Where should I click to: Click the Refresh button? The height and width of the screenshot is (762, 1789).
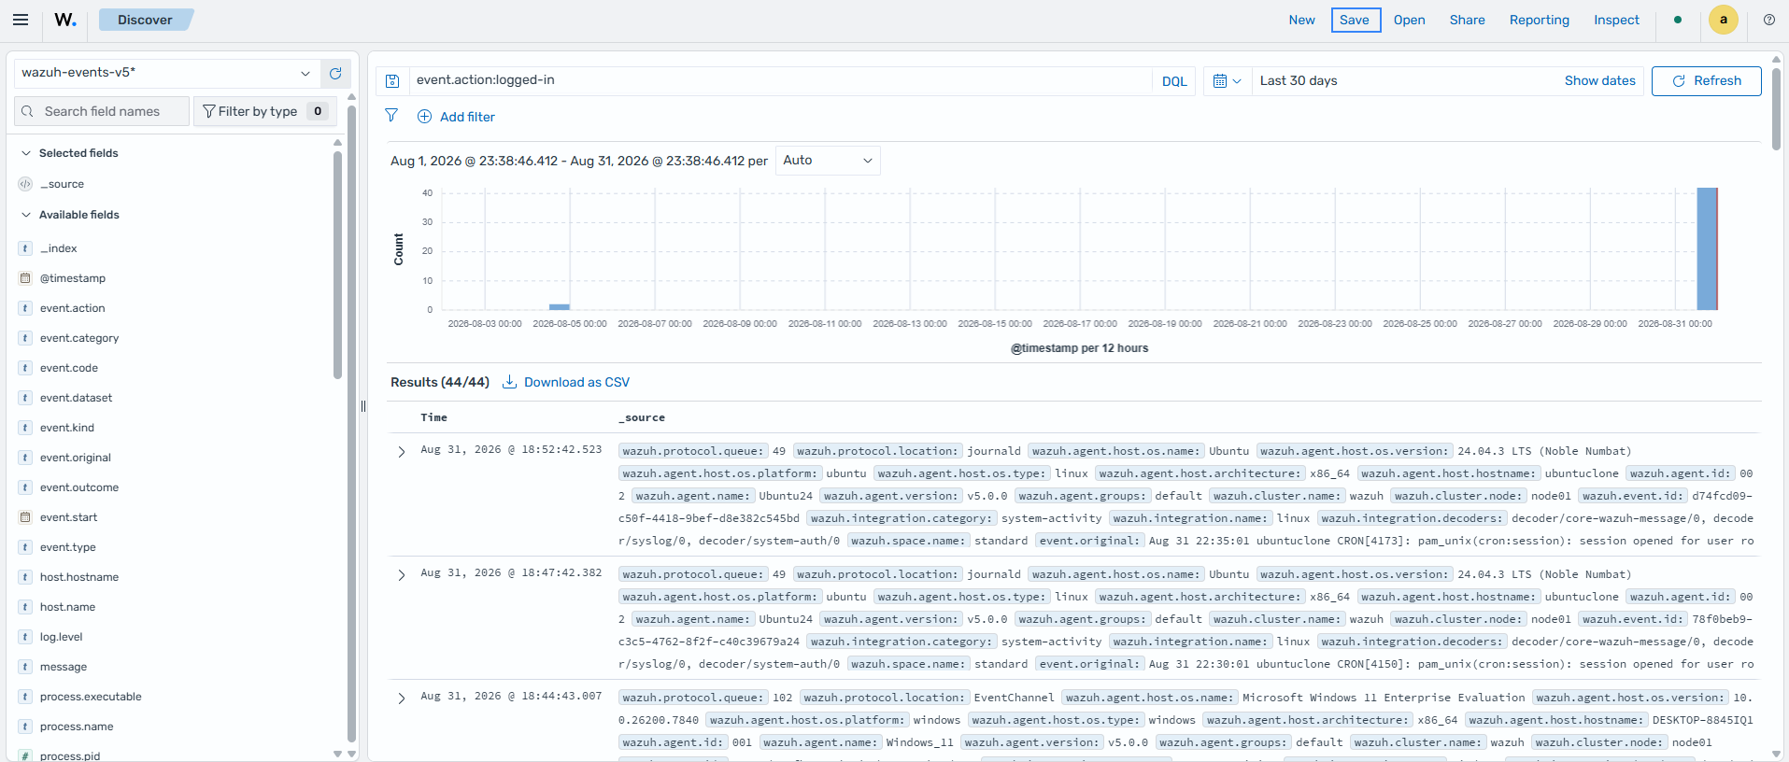pyautogui.click(x=1706, y=81)
